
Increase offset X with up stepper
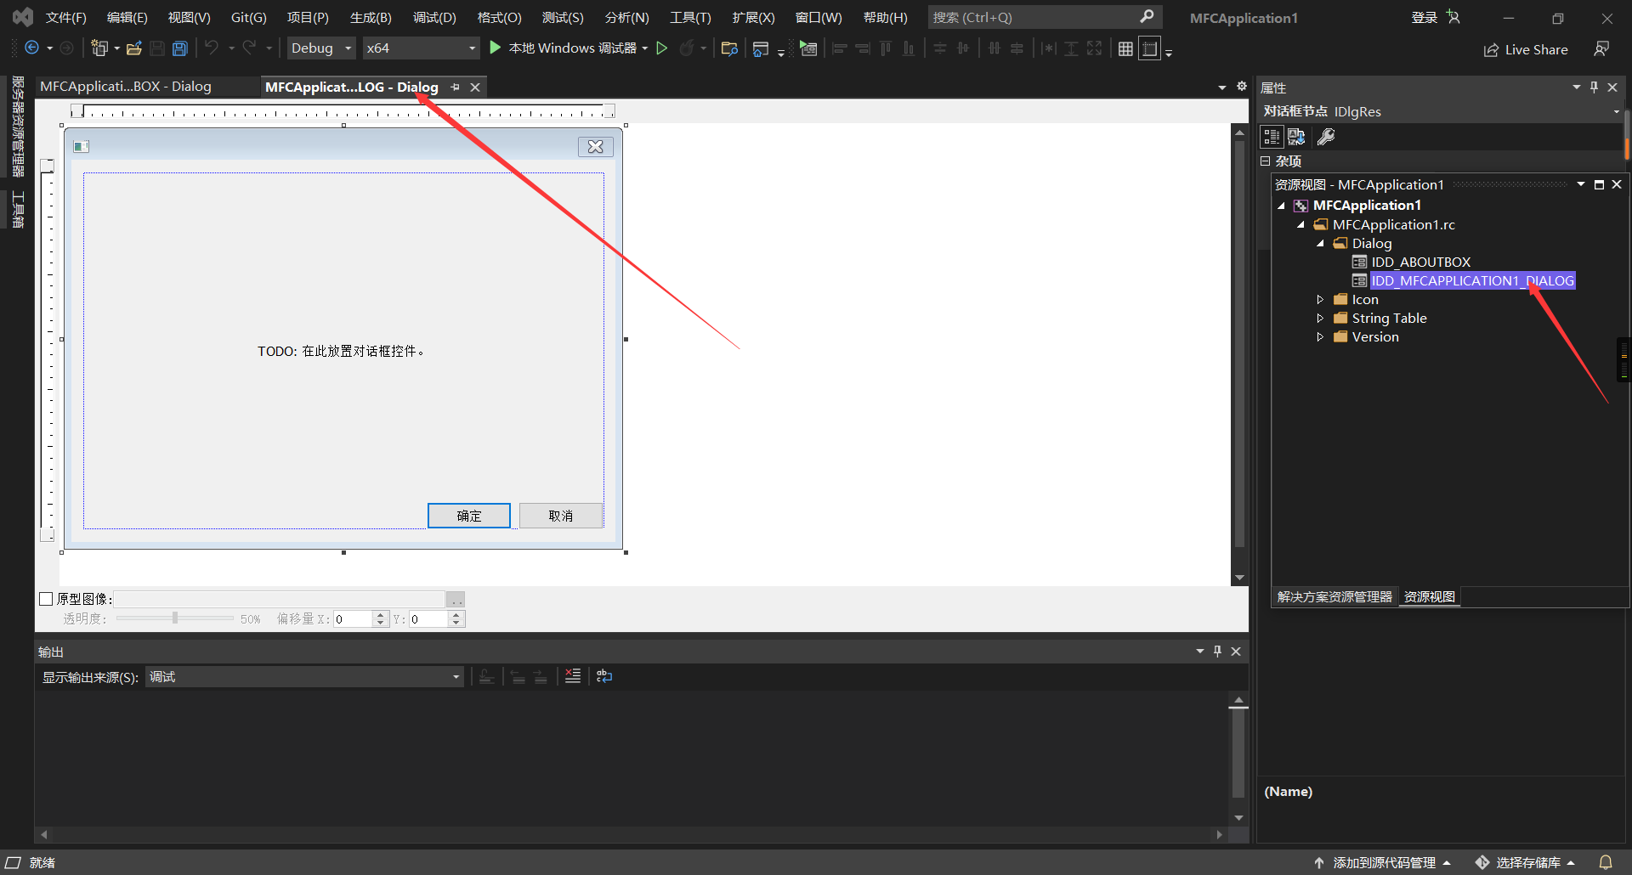[x=381, y=615]
